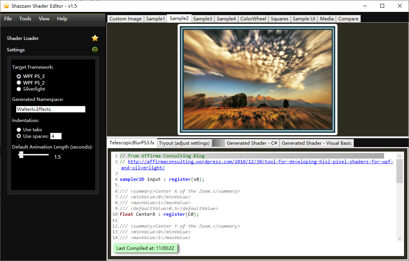Click the code editor scroll up arrow
The image size is (409, 261).
click(399, 156)
